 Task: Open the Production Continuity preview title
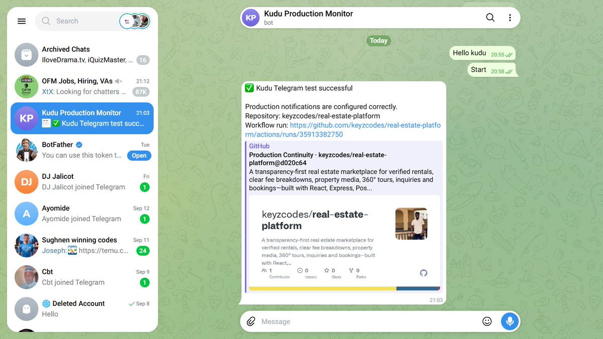point(318,159)
